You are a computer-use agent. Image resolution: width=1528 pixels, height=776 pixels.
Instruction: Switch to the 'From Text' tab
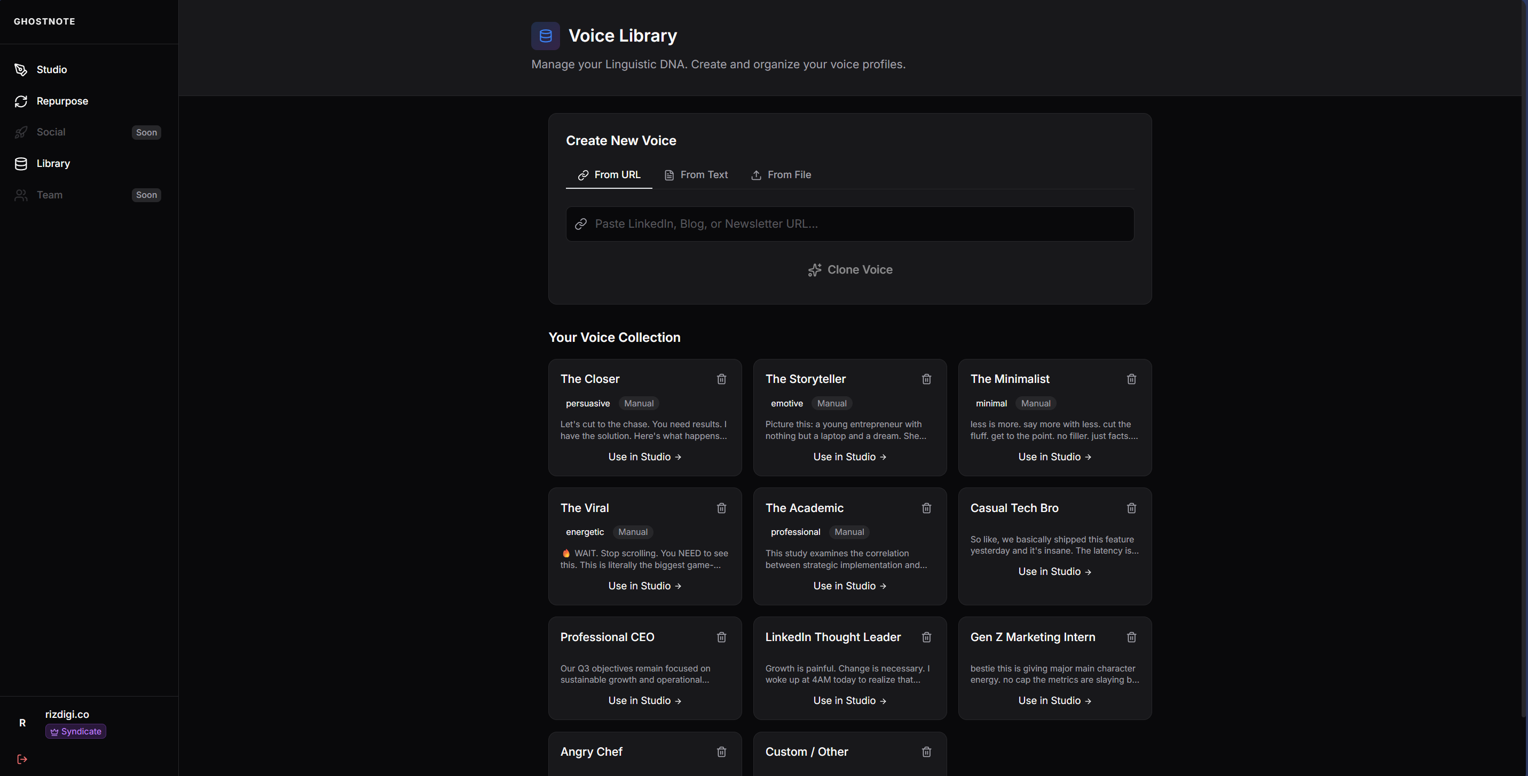click(x=696, y=175)
